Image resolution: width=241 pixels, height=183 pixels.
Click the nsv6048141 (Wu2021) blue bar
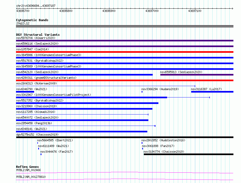point(82,132)
